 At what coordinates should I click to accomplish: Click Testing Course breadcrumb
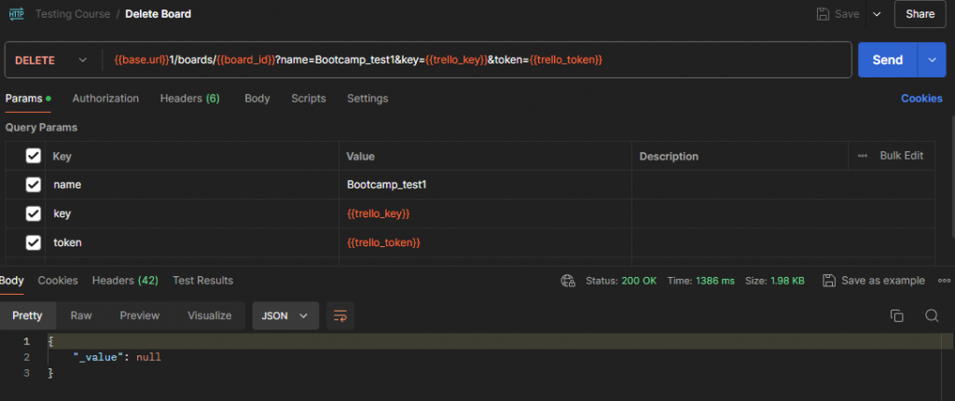pyautogui.click(x=73, y=13)
